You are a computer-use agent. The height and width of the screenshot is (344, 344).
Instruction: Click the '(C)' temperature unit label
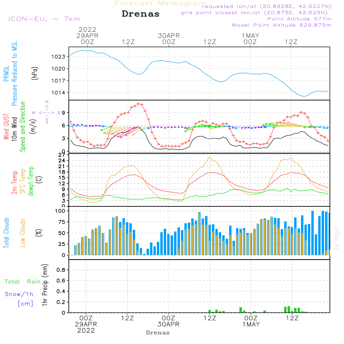[39, 180]
